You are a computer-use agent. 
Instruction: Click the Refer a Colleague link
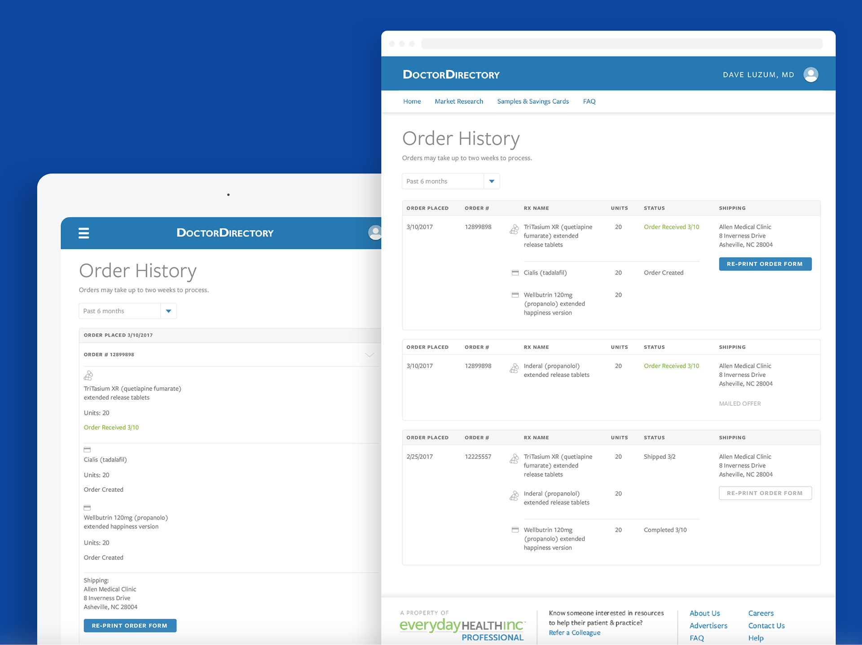click(574, 632)
